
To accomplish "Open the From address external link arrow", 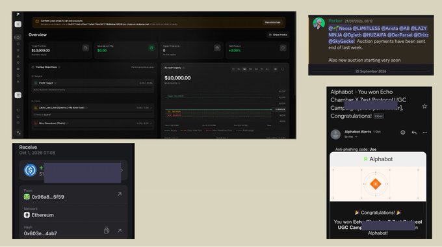I will (120, 194).
